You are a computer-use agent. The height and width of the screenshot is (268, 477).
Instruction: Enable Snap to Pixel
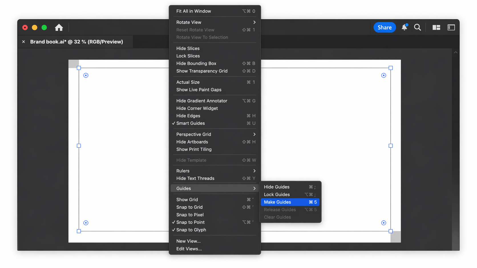215,215
